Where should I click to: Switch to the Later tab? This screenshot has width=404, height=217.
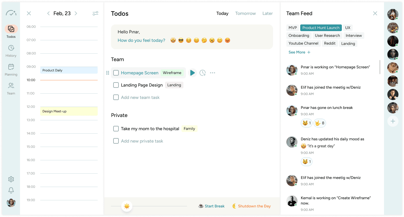(x=267, y=13)
